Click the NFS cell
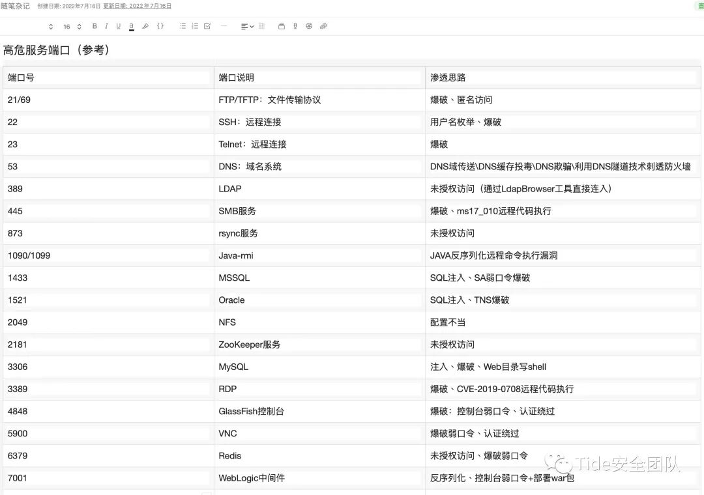The image size is (704, 495). click(x=319, y=322)
